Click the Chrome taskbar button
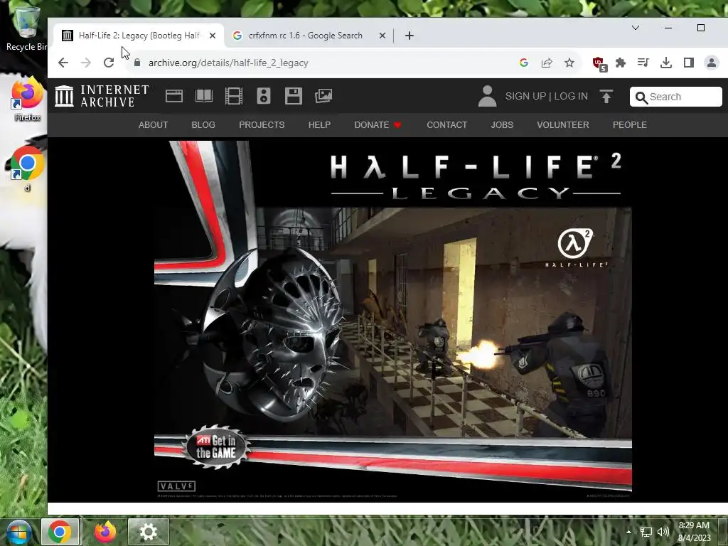 tap(60, 532)
